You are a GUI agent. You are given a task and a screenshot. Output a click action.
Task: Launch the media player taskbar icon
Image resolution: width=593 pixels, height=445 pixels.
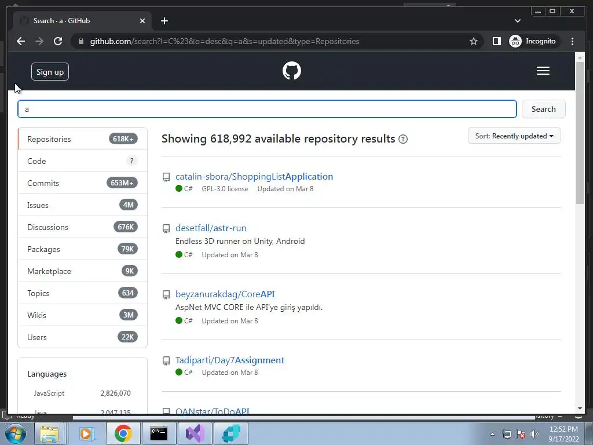click(86, 433)
